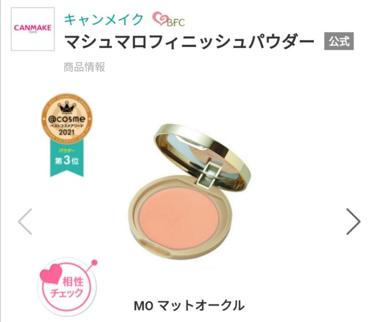The height and width of the screenshot is (322, 378).
Task: Tap the @cosme Best Cosme Award medal
Action: coord(67,119)
